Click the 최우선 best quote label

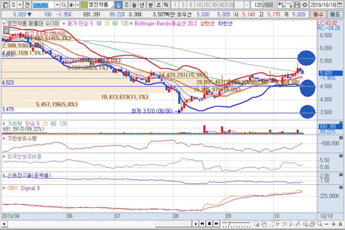pos(184,14)
